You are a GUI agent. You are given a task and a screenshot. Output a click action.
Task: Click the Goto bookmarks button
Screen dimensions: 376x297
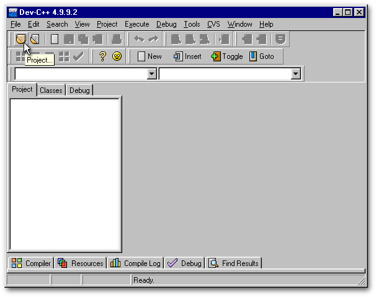(x=261, y=56)
